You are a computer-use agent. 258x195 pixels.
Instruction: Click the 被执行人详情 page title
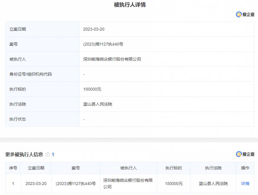[130, 5]
